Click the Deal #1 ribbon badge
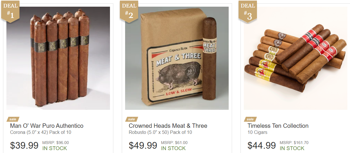 10,11
